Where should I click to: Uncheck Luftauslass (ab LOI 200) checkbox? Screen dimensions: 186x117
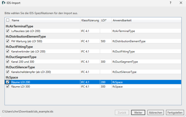pos(8,31)
